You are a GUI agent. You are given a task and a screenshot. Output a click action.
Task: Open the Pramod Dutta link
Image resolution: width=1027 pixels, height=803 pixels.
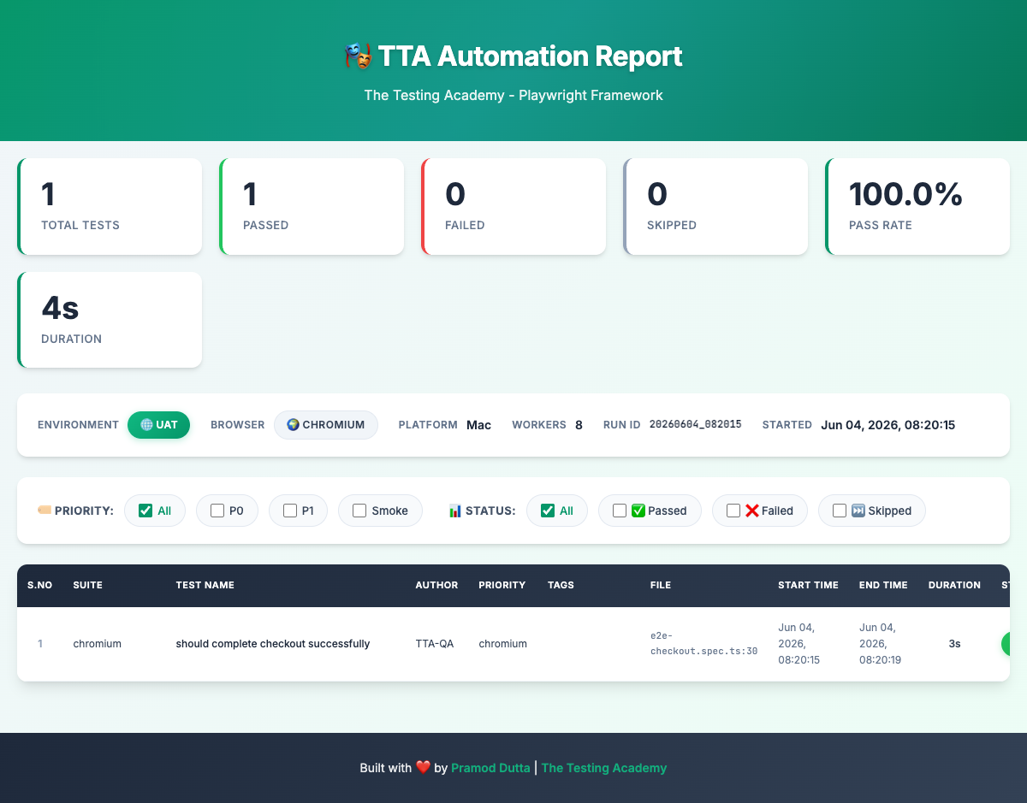coord(490,768)
